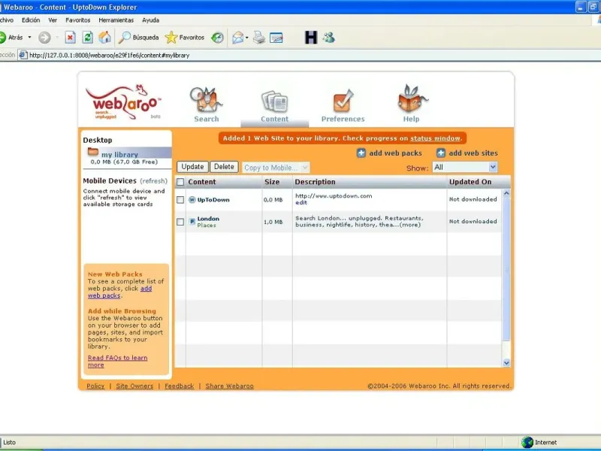The image size is (601, 451).
Task: Click the Update button
Action: [x=192, y=167]
